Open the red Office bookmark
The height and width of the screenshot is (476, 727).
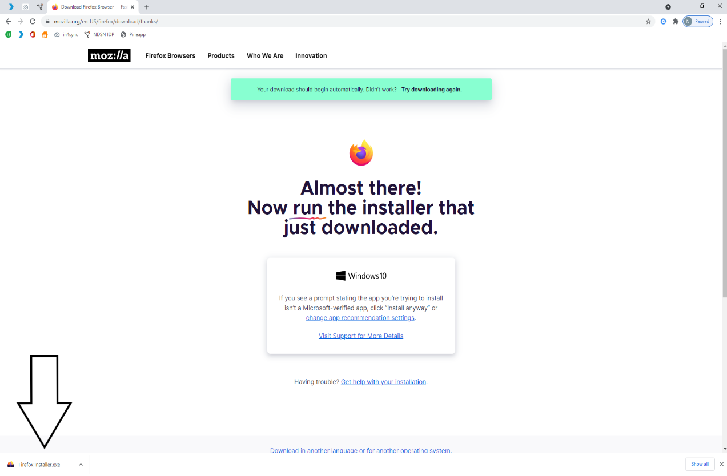(33, 34)
